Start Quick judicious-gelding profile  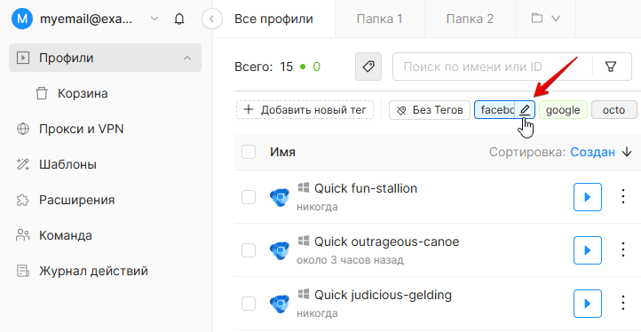(588, 304)
